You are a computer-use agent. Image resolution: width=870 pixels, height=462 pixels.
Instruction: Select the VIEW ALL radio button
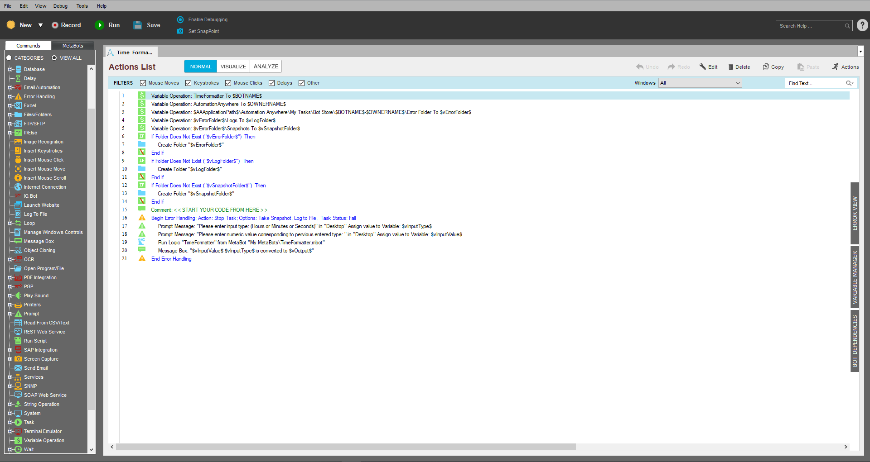[x=54, y=58]
